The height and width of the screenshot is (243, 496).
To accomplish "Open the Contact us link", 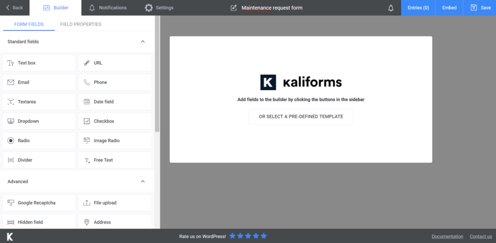I will point(481,236).
